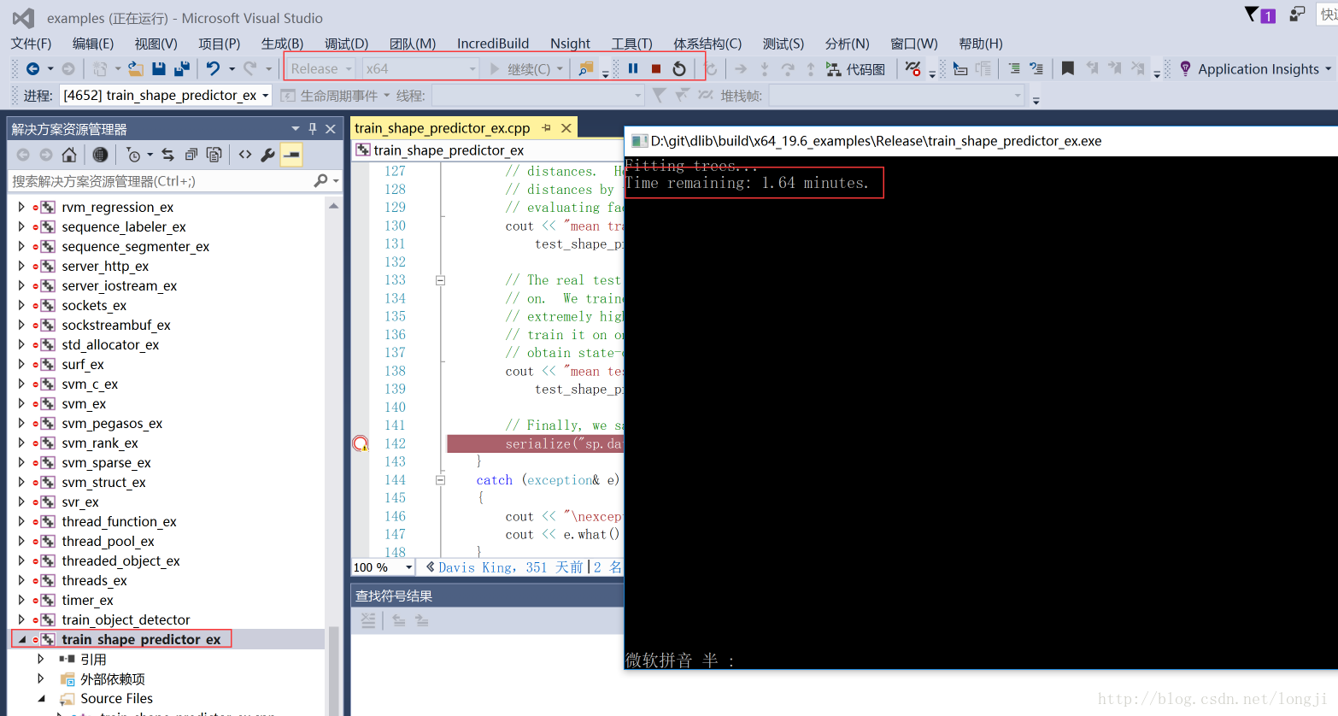Open the Nsight menu
This screenshot has height=716, width=1338.
[x=570, y=44]
